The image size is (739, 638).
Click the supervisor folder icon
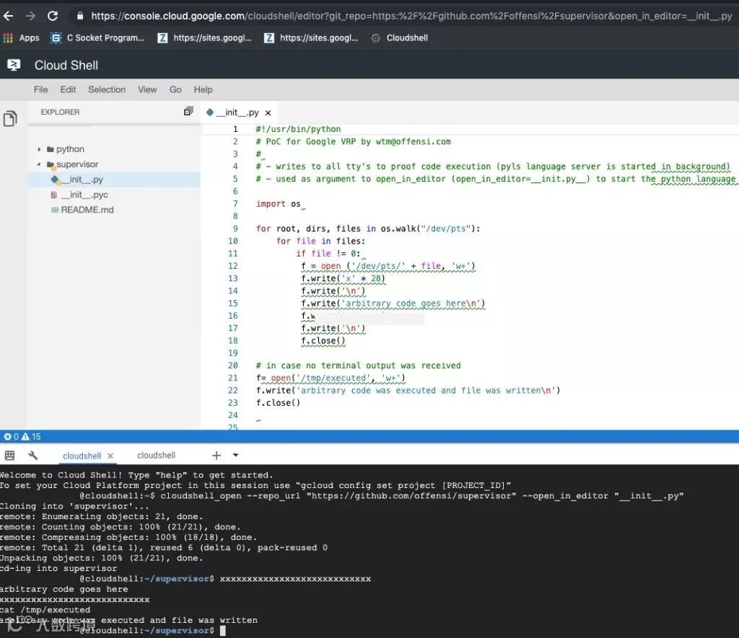[x=51, y=164]
